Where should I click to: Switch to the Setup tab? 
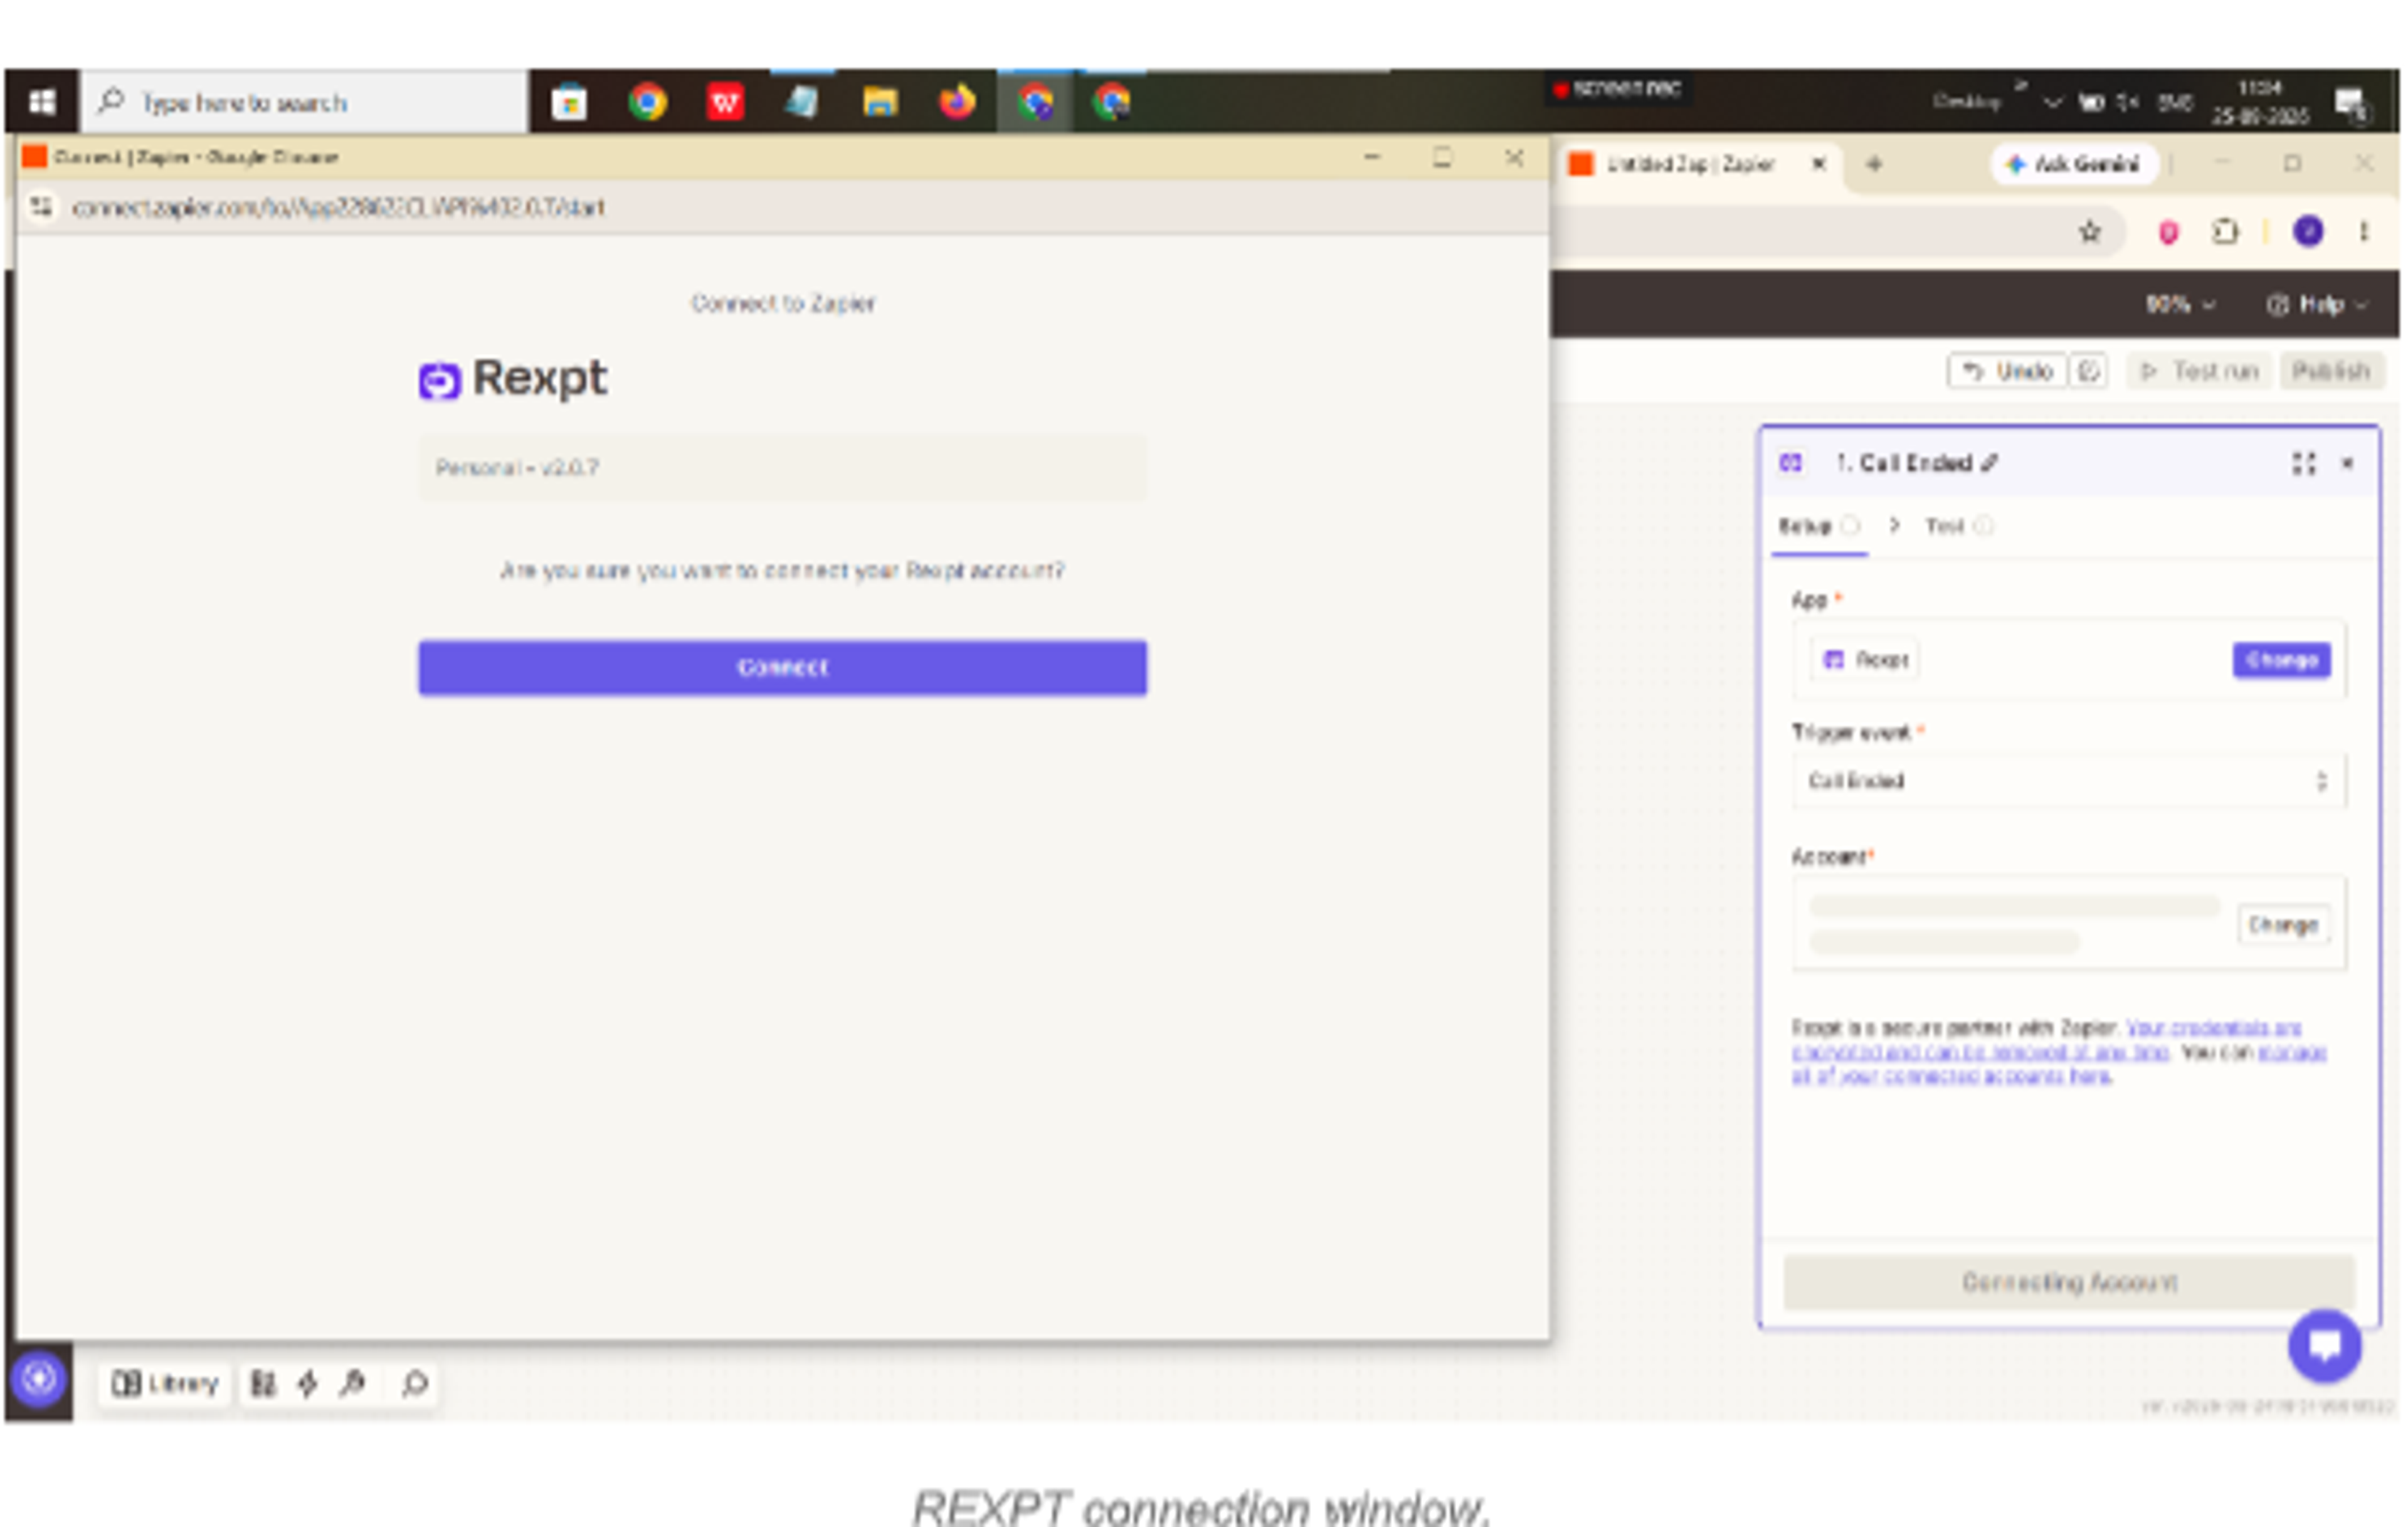(1818, 526)
